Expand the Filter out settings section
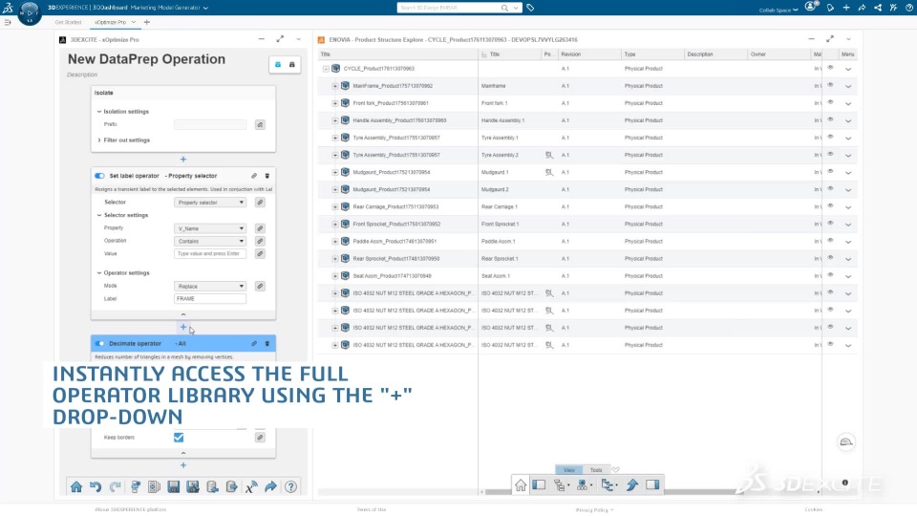 point(99,140)
